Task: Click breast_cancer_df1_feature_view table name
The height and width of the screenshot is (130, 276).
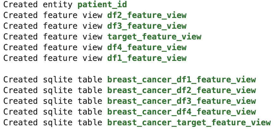Action: [x=181, y=80]
